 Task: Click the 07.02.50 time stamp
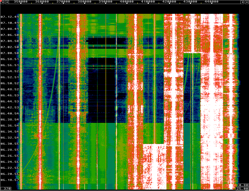click(x=10, y=47)
